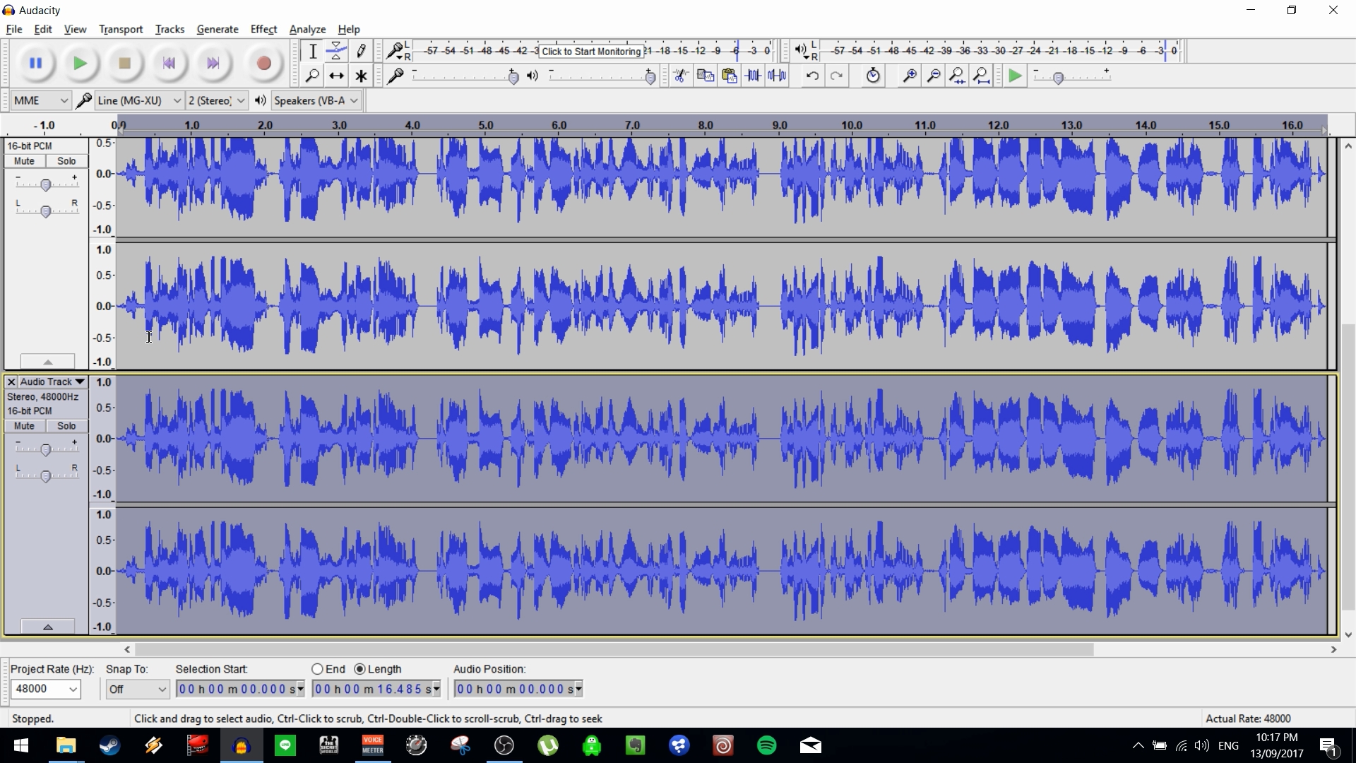Open the Tracks menu
Viewport: 1356px width, 763px height.
[169, 29]
